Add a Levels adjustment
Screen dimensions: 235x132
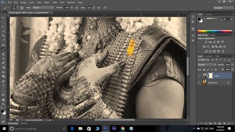pyautogui.click(x=210, y=42)
